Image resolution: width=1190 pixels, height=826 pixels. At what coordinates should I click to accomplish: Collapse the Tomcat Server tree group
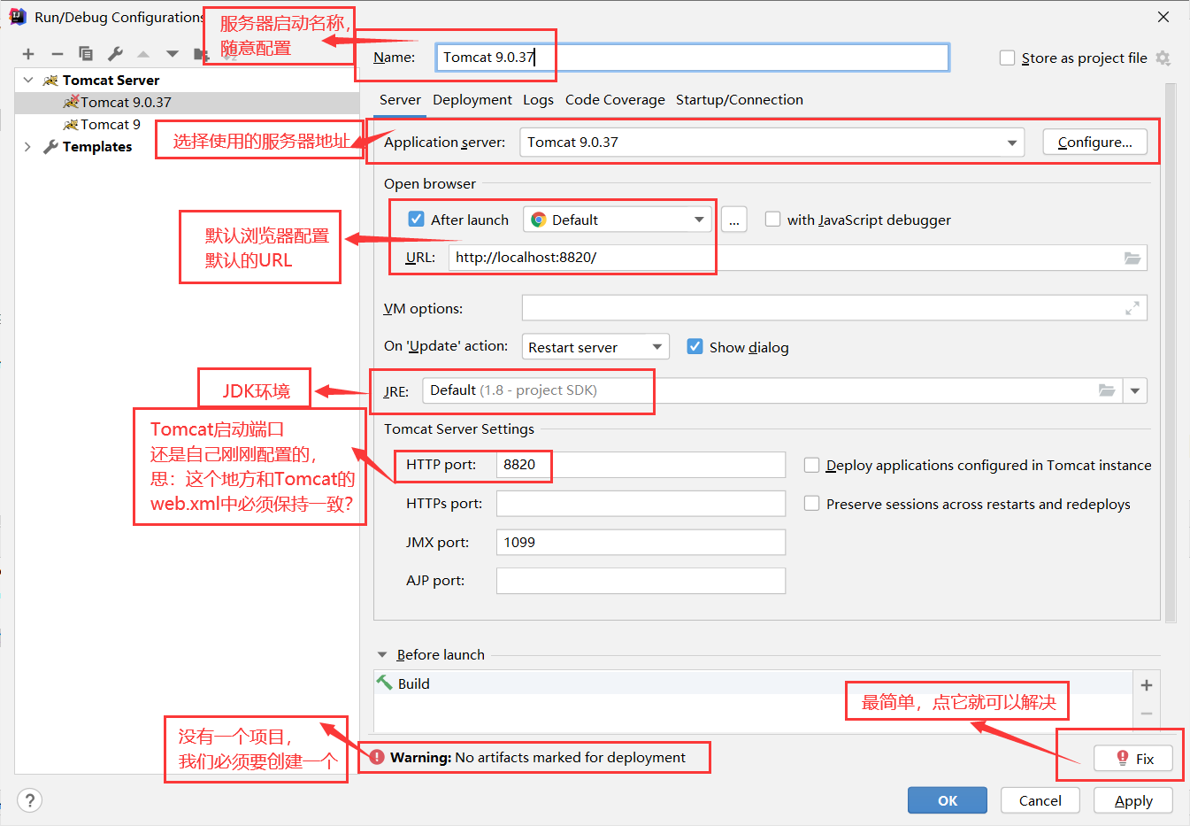28,81
